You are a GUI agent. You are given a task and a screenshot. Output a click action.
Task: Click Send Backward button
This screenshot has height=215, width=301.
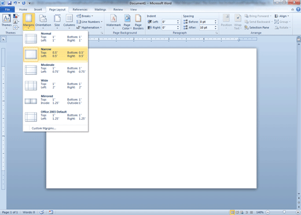click(x=259, y=22)
